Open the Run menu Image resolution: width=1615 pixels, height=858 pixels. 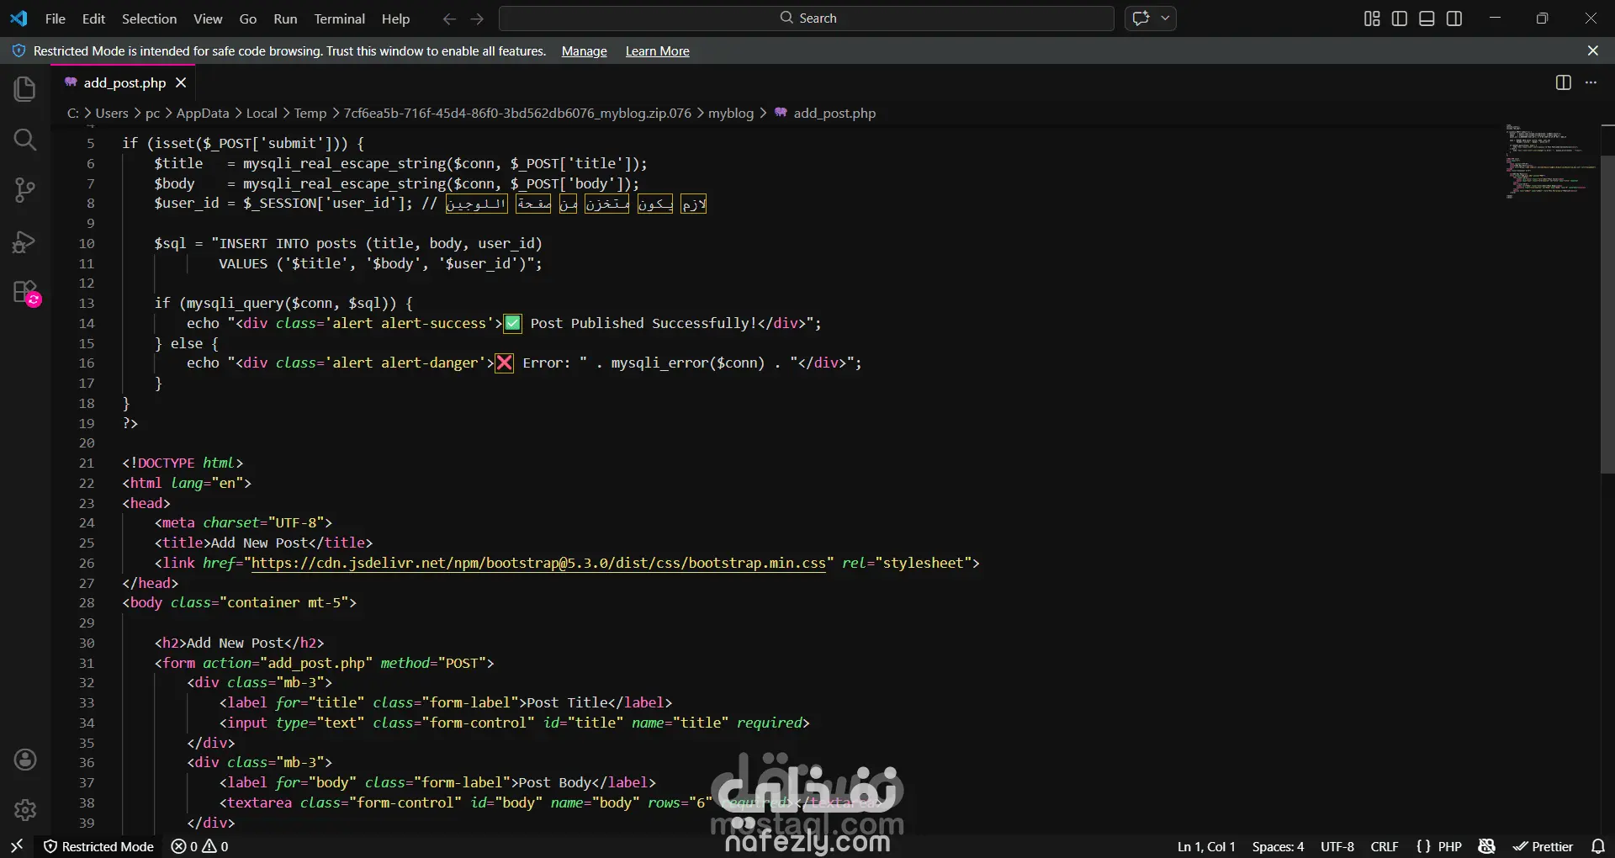click(x=285, y=19)
